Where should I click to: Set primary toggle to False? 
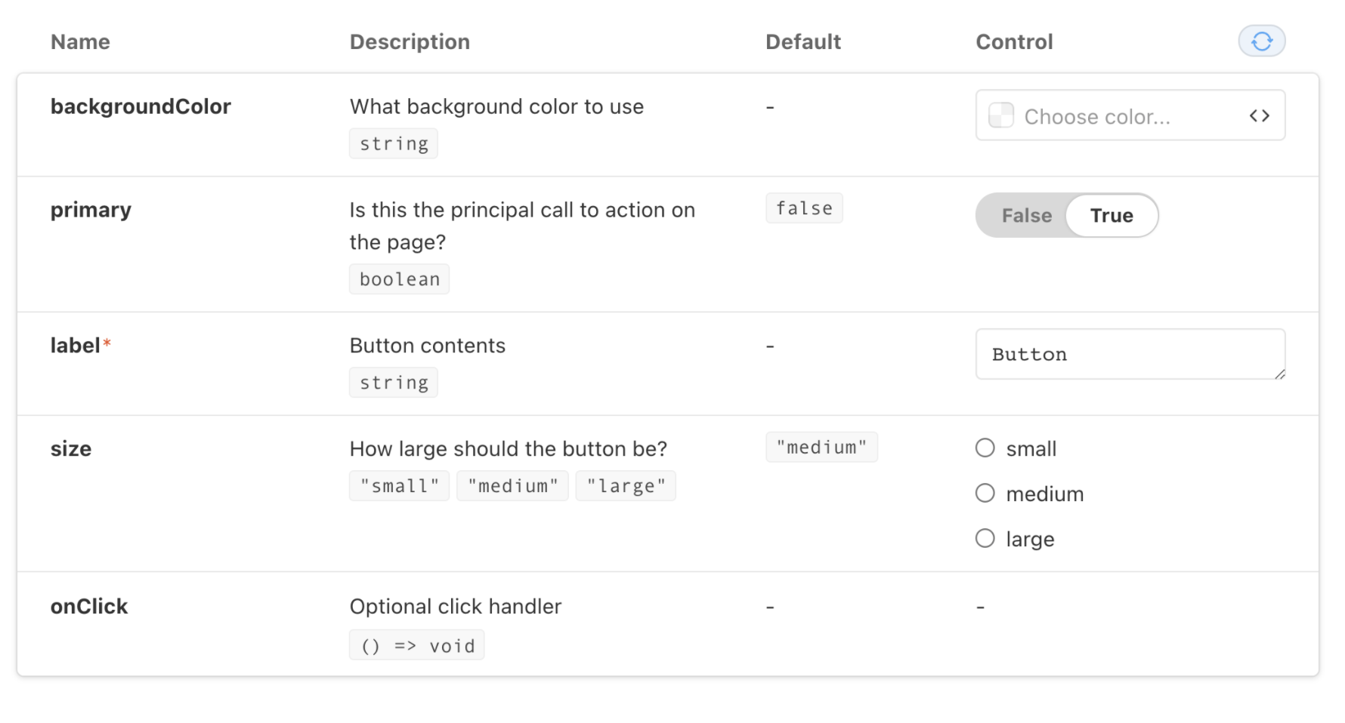click(x=1026, y=216)
